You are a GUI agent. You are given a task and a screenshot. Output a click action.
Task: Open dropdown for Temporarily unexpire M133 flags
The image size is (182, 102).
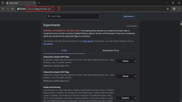click(126, 76)
